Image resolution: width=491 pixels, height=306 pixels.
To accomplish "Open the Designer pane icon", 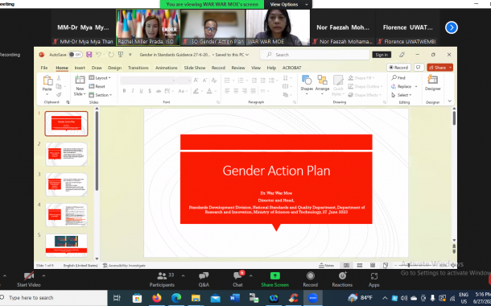I will [x=432, y=81].
